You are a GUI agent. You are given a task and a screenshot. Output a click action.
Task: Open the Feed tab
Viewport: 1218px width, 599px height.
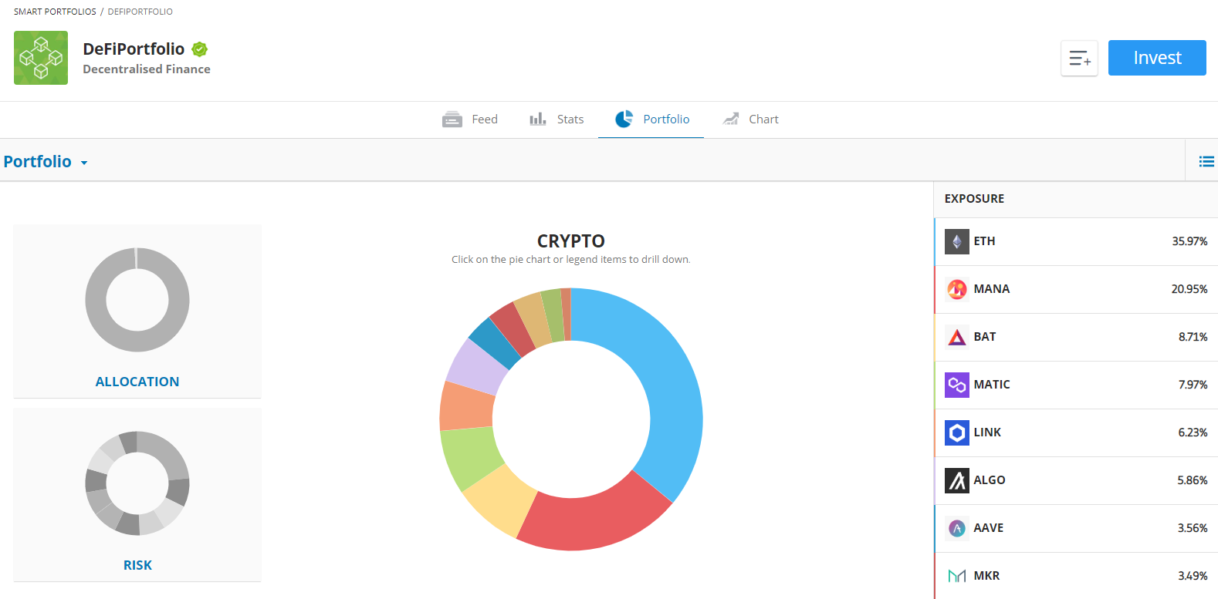tap(470, 119)
